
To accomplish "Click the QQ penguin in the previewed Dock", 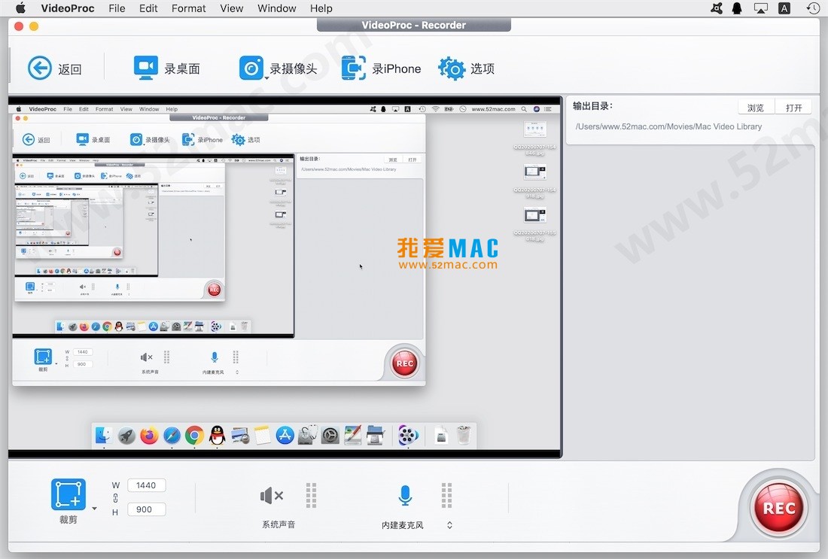I will coord(217,435).
